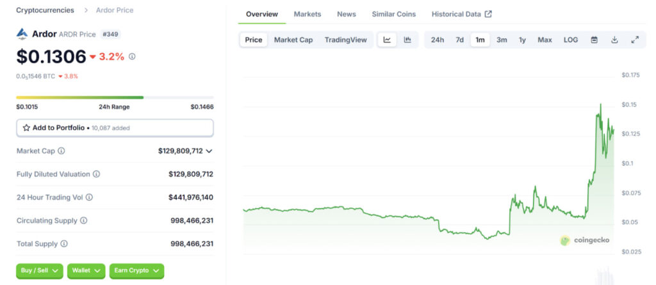Expand the Market Cap value chevron
The image size is (656, 285).
pyautogui.click(x=209, y=151)
